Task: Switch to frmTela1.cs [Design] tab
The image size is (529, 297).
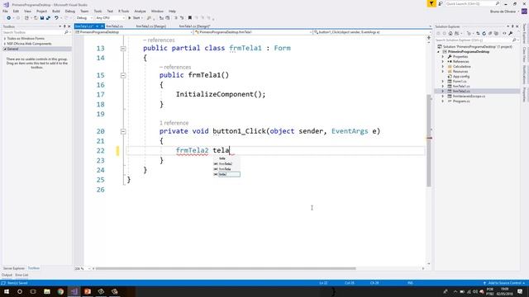Action: [194, 26]
